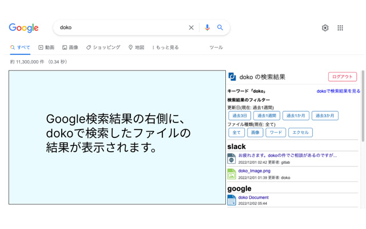Select the ワード file type filter

tap(276, 132)
